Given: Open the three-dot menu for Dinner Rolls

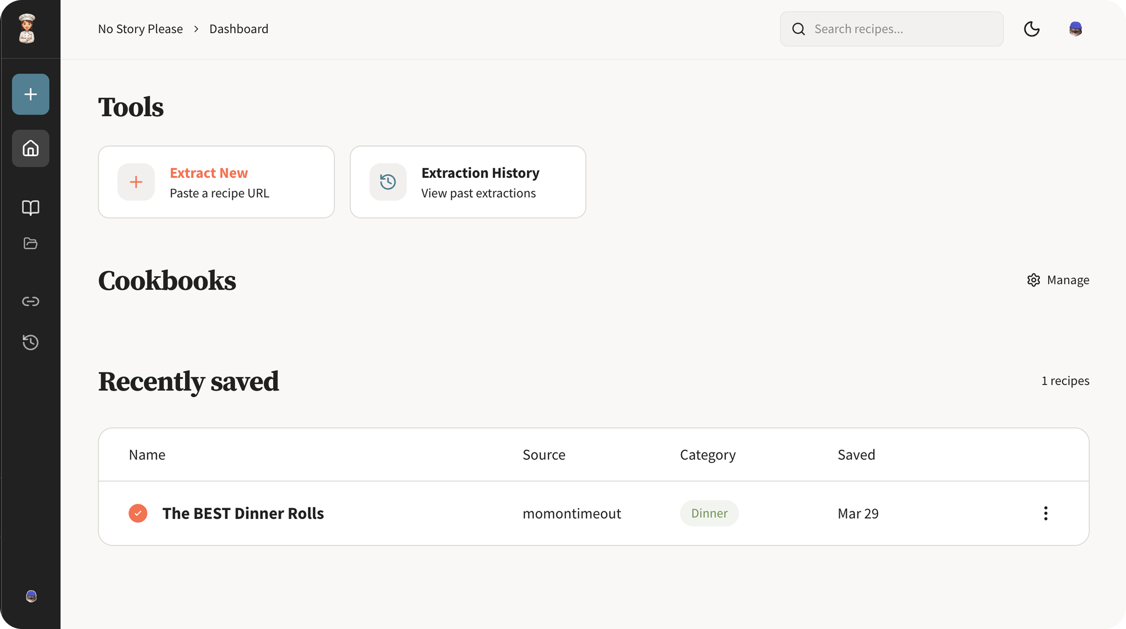Looking at the screenshot, I should 1045,513.
